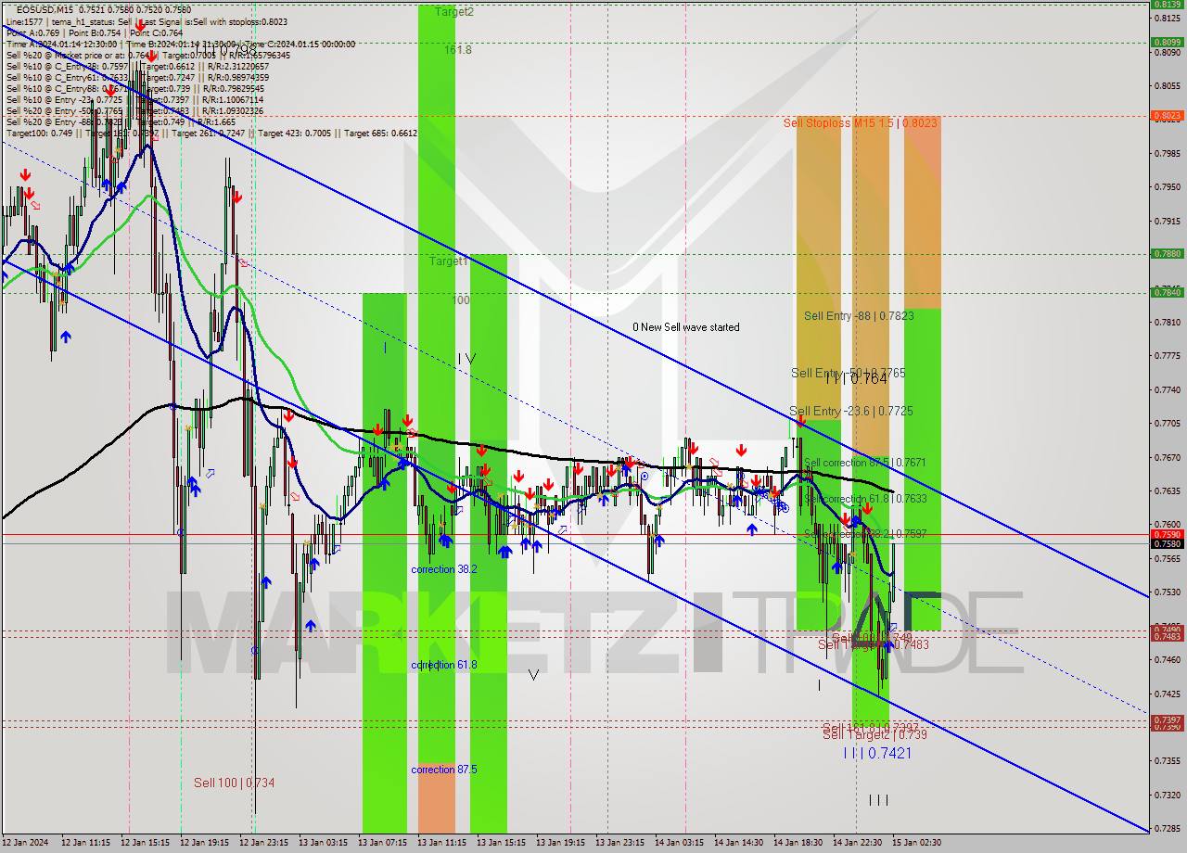This screenshot has width=1187, height=853.
Task: Click the '161.8' Fibonacci label
Action: (458, 50)
